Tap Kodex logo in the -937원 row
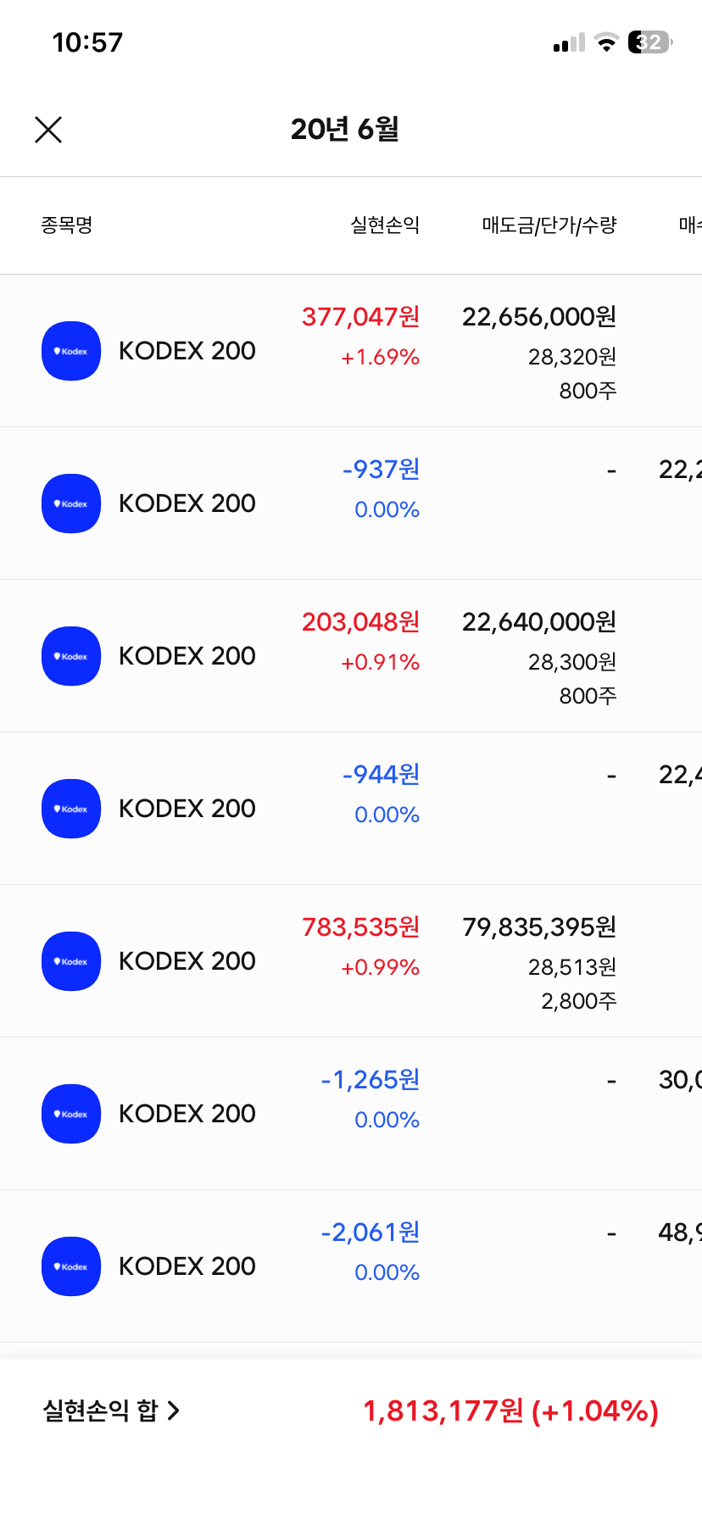 point(71,504)
